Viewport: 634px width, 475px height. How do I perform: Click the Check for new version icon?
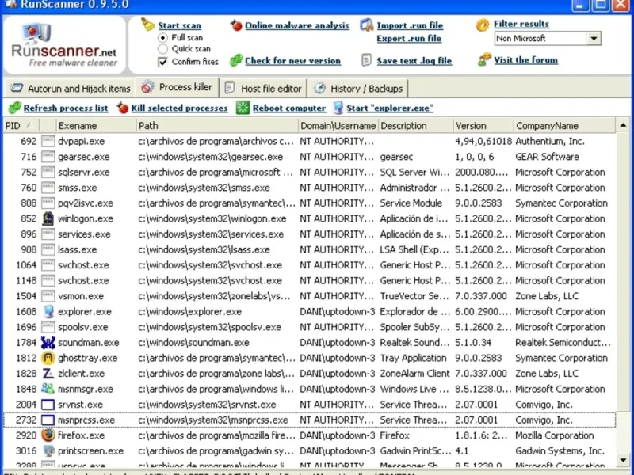coord(236,61)
